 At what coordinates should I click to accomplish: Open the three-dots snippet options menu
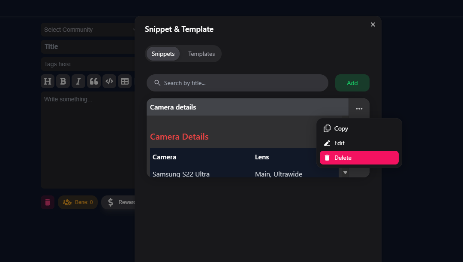[x=359, y=109]
